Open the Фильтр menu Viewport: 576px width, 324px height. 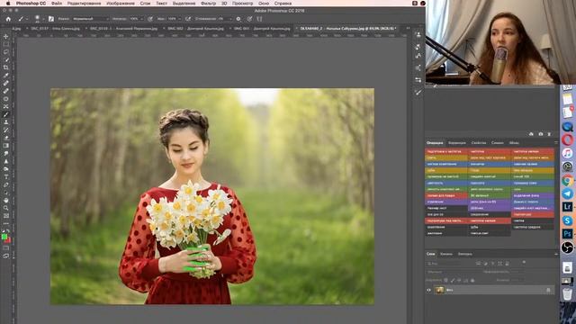tap(208, 4)
